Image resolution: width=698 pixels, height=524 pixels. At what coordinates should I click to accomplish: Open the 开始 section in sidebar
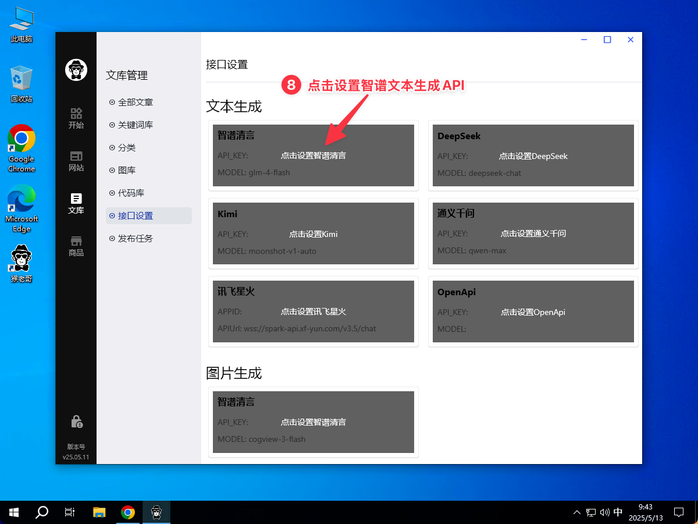[76, 118]
